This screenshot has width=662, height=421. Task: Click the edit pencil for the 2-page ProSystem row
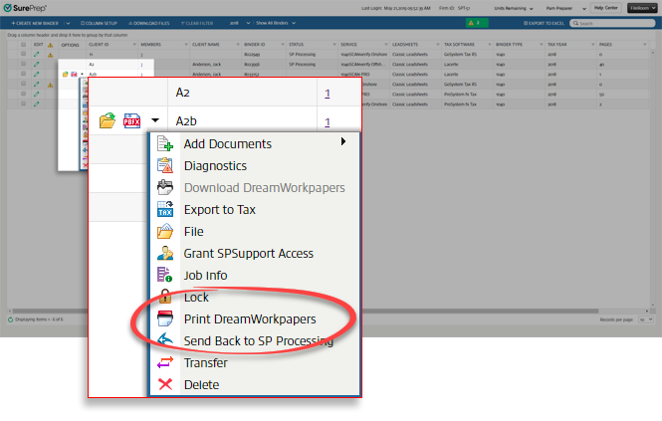pos(36,104)
